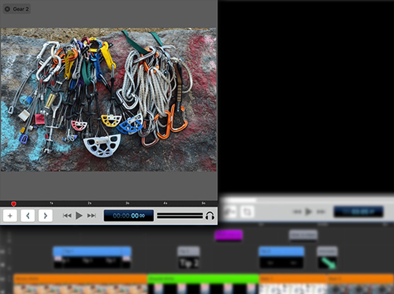Screen dimensions: 394x294
Task: Click the 5s mark on the preview ruler
Action: tap(204, 203)
